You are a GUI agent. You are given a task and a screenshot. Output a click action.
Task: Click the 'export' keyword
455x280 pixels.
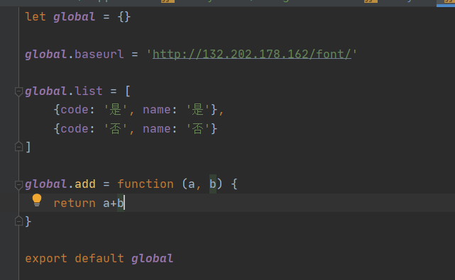click(x=46, y=258)
